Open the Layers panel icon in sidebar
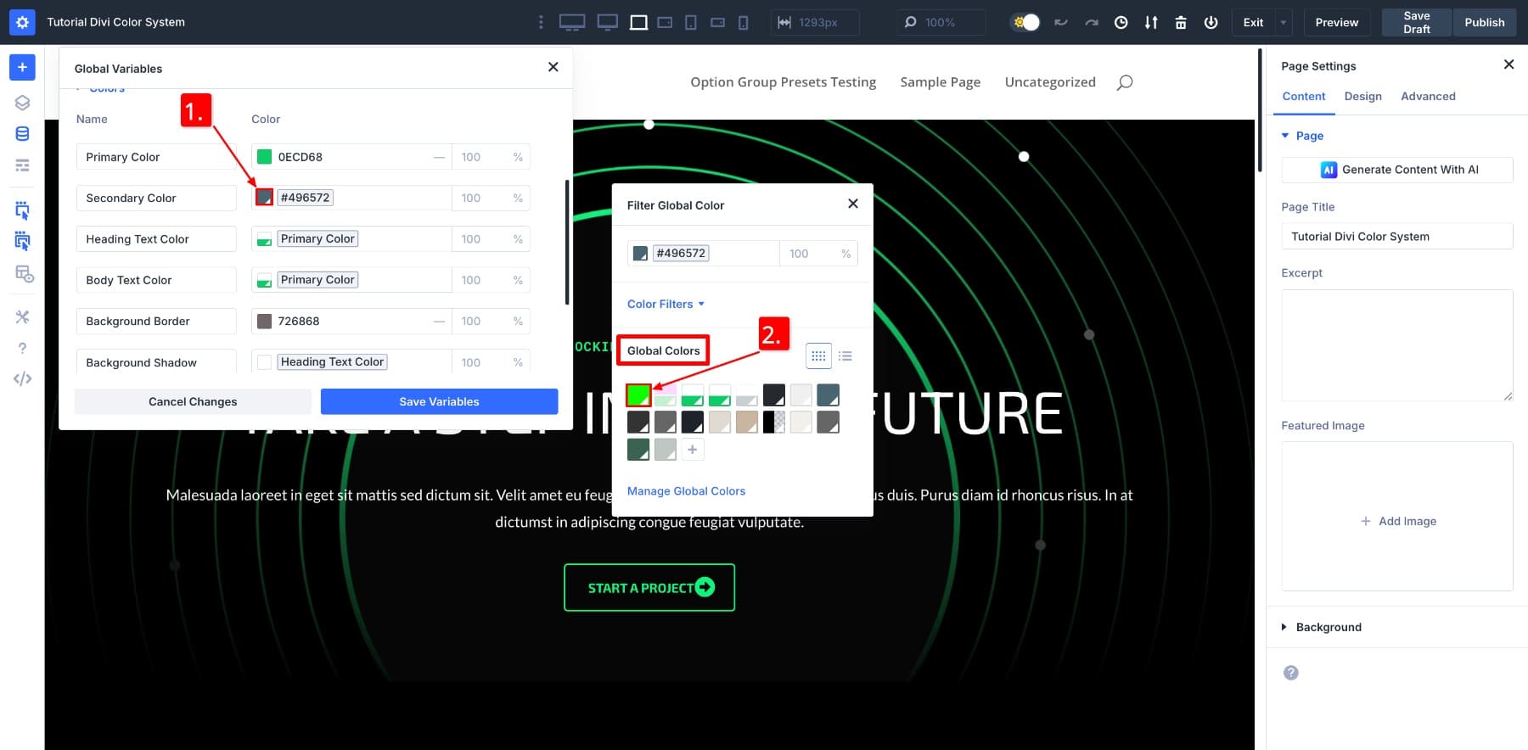This screenshot has width=1528, height=750. 22,103
